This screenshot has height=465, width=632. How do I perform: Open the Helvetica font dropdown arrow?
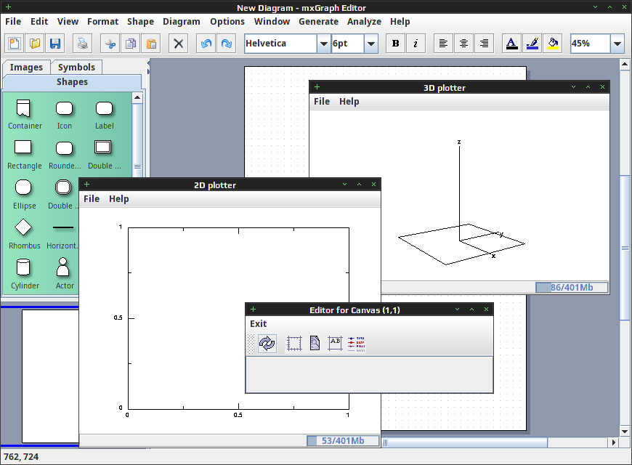pos(324,44)
